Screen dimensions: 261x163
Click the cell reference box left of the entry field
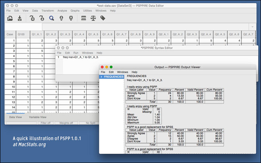[23, 27]
